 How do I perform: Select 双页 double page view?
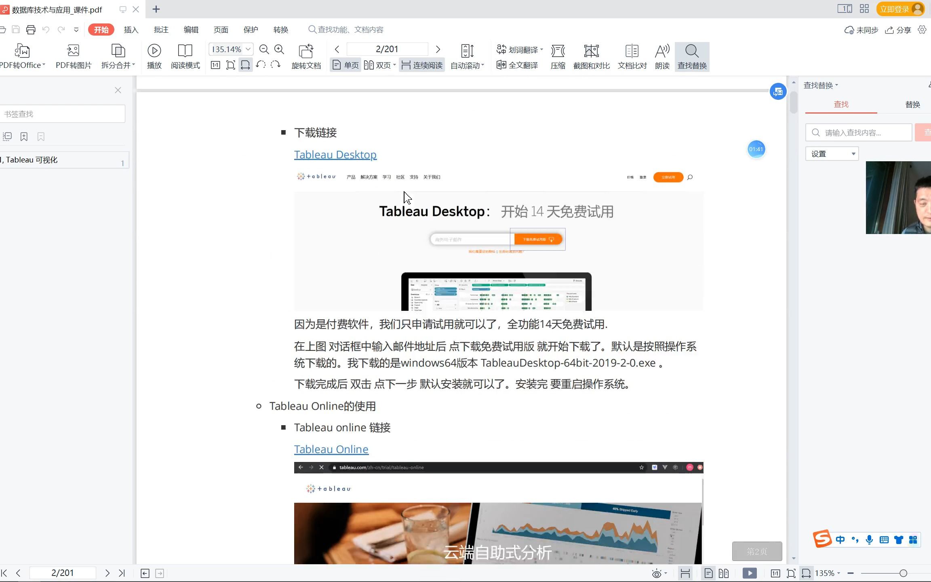point(380,65)
